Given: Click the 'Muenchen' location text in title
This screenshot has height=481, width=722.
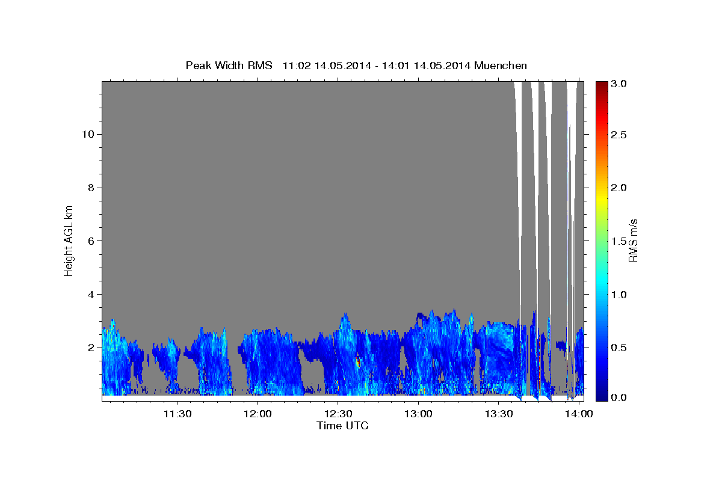Looking at the screenshot, I should 501,65.
